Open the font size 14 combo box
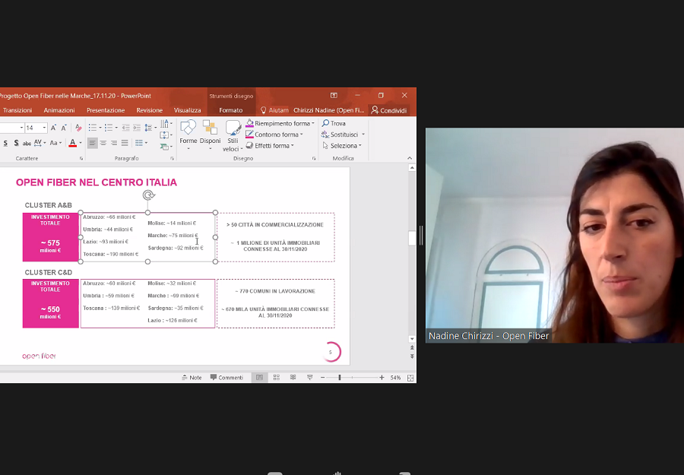This screenshot has height=475, width=684. (36, 128)
